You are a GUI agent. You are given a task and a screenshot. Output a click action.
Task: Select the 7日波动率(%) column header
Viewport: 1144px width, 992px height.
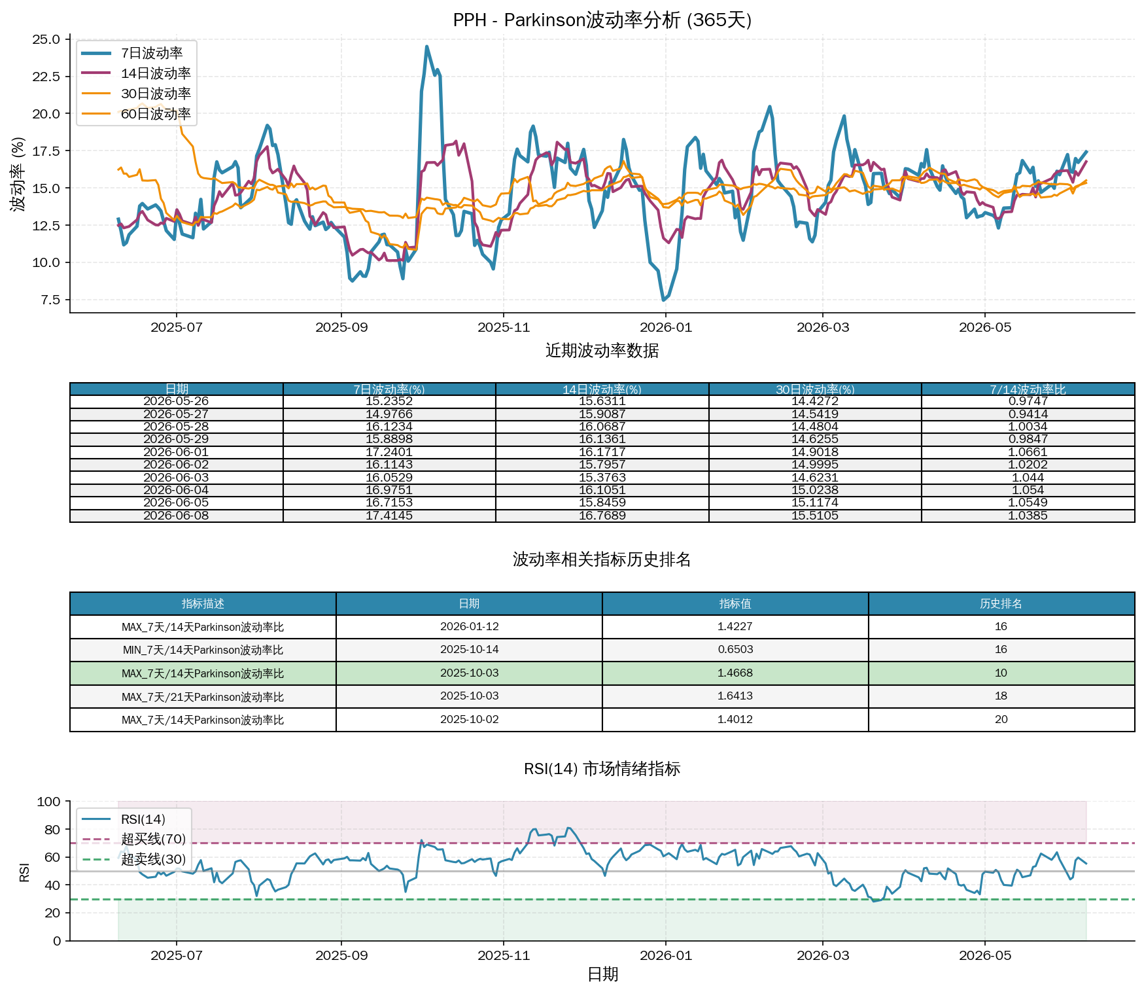[x=389, y=389]
